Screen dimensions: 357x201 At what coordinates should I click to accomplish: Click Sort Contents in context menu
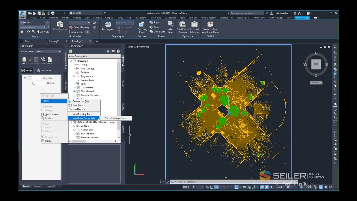52,114
